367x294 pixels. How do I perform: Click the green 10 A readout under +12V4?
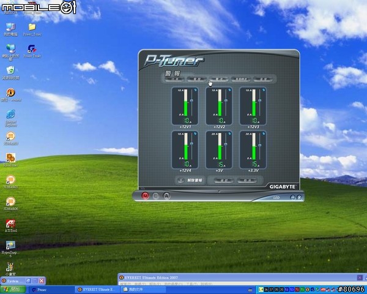pyautogui.click(x=187, y=164)
